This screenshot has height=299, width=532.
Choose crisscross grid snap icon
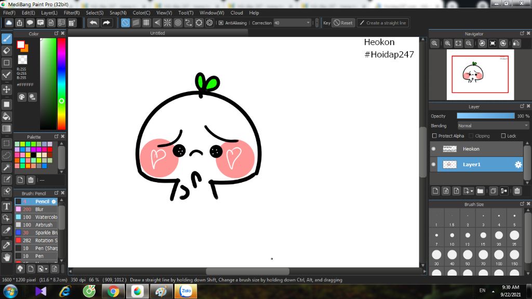(146, 23)
